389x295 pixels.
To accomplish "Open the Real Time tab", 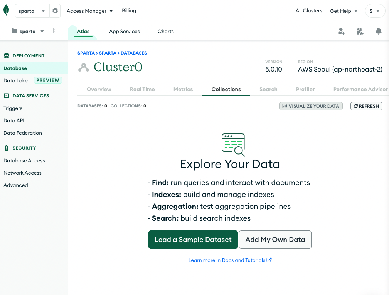I will pos(142,89).
